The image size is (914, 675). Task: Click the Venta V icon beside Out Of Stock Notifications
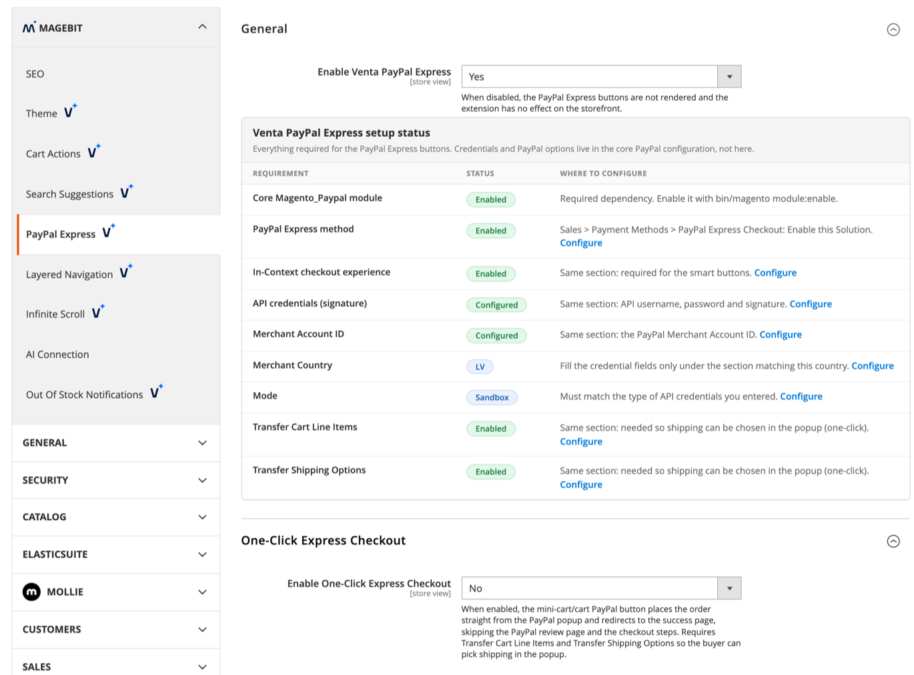click(156, 392)
